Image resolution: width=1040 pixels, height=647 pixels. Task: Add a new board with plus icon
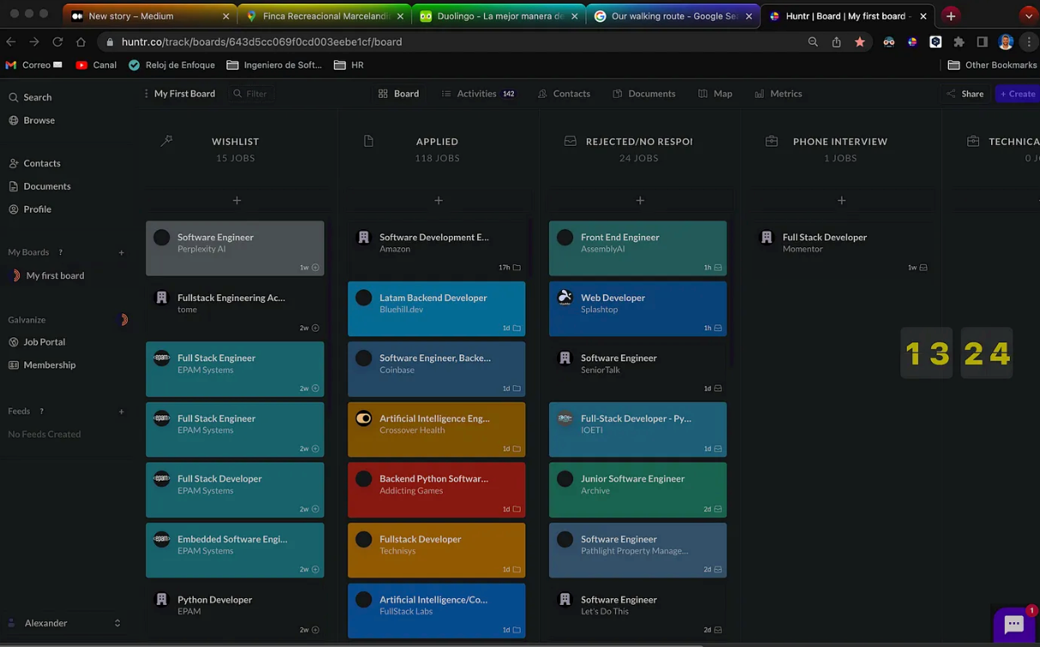tap(121, 252)
